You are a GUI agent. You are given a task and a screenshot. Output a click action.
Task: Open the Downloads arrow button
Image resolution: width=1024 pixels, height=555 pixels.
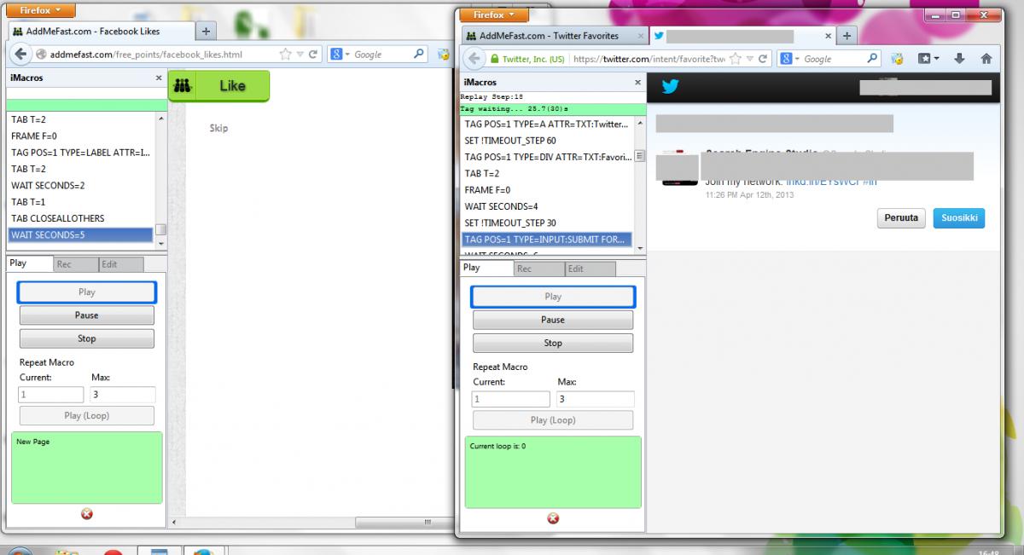point(960,59)
